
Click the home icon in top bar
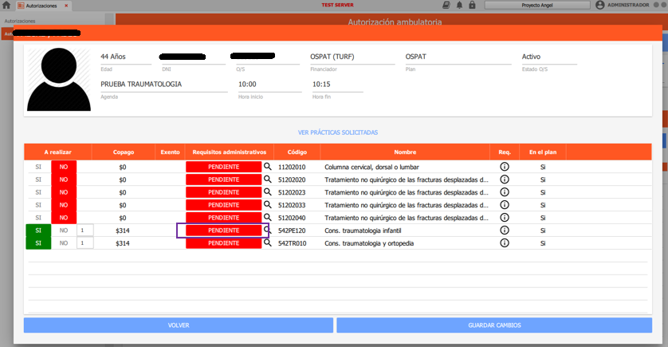pos(6,5)
